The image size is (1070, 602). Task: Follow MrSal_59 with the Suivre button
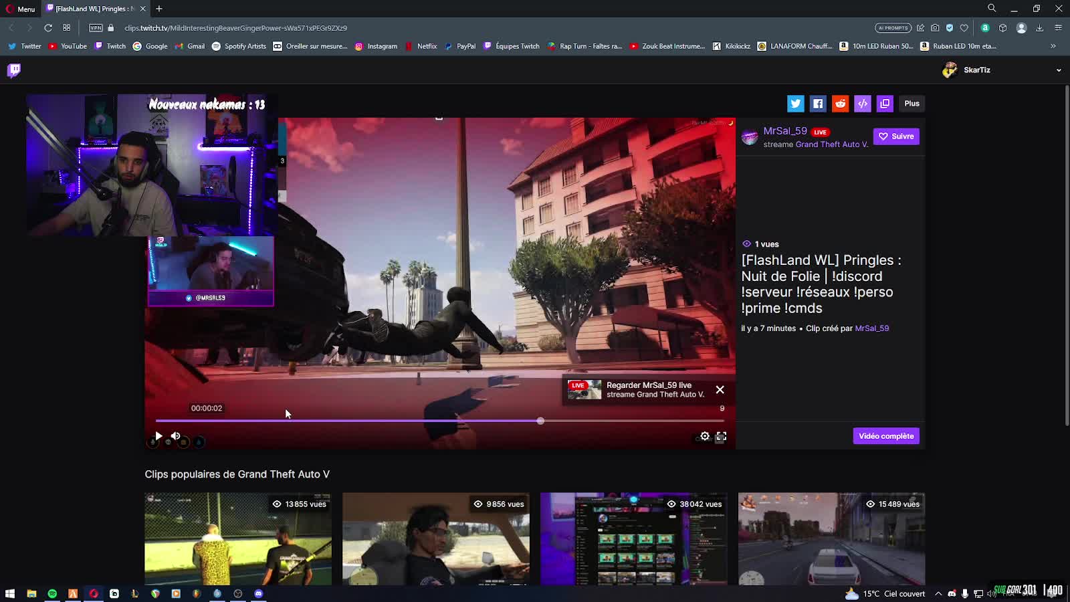[x=896, y=136]
